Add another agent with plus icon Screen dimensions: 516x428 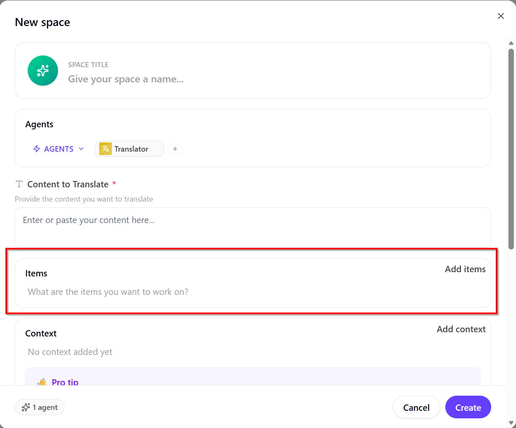coord(175,149)
